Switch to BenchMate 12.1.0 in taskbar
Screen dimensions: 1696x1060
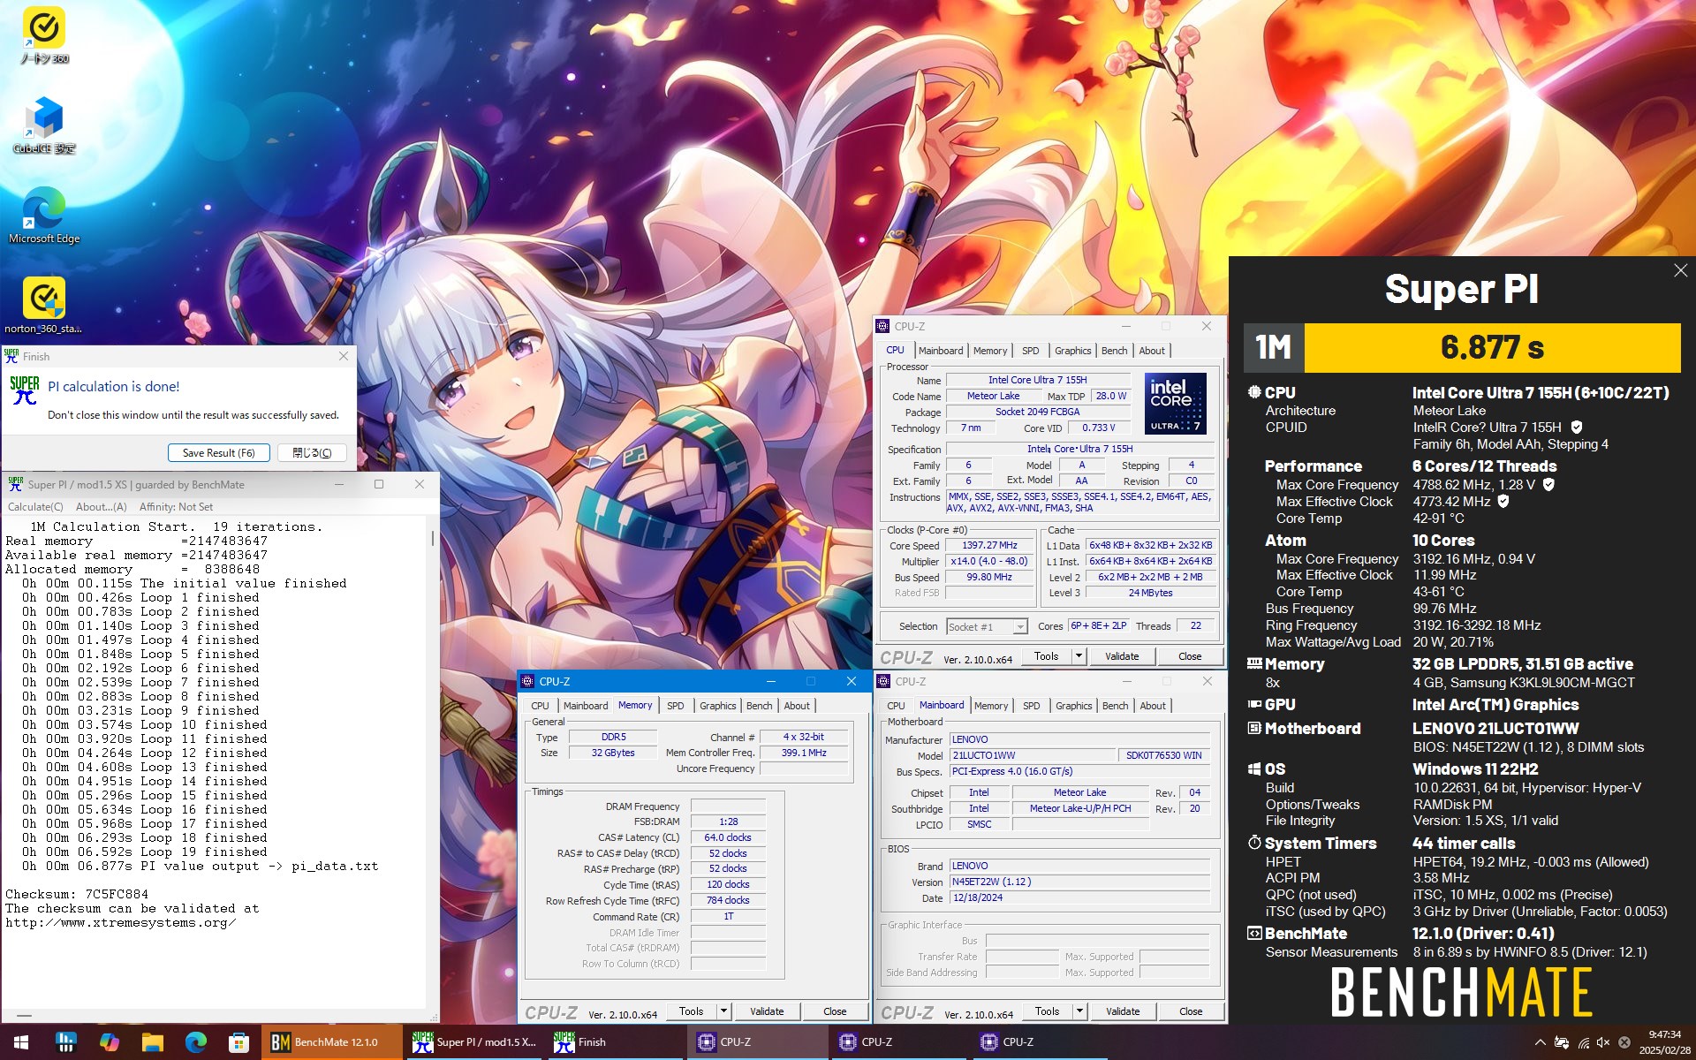331,1042
